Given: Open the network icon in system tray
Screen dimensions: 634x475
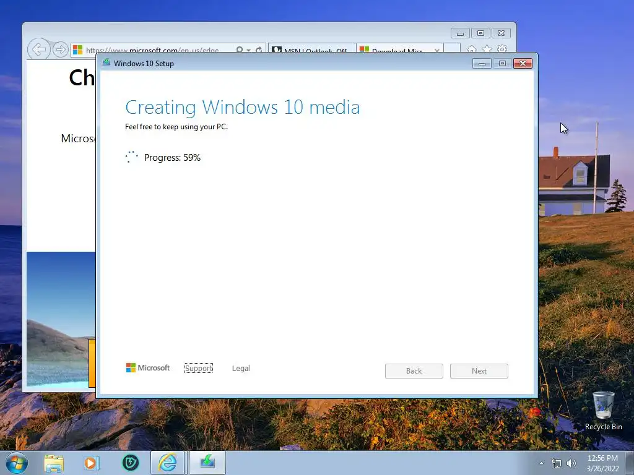Looking at the screenshot, I should [557, 464].
